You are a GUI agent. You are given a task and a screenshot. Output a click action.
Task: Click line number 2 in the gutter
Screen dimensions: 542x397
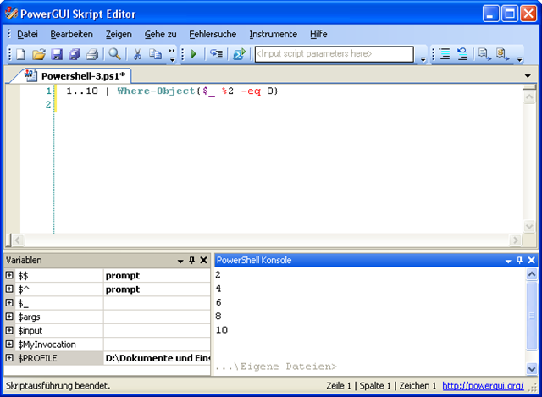tap(48, 105)
